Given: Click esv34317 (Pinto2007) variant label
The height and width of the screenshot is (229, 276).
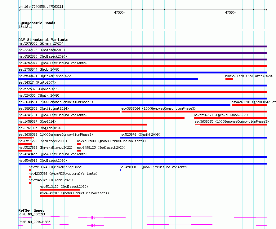Looking at the screenshot, I should click(37, 82).
